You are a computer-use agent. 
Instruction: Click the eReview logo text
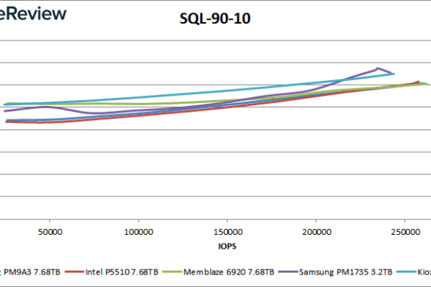(x=33, y=13)
